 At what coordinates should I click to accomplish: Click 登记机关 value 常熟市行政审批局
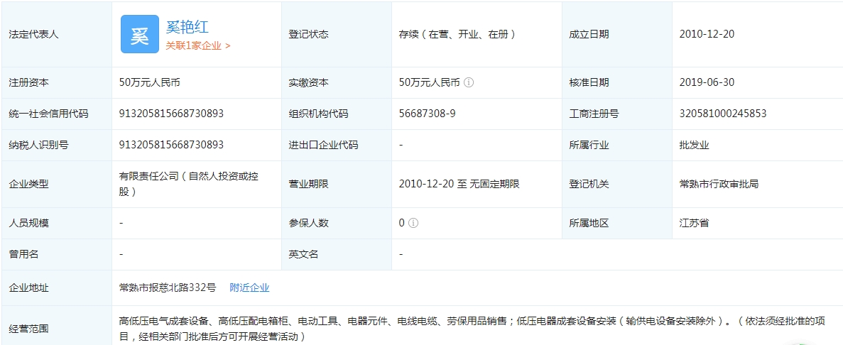point(719,184)
